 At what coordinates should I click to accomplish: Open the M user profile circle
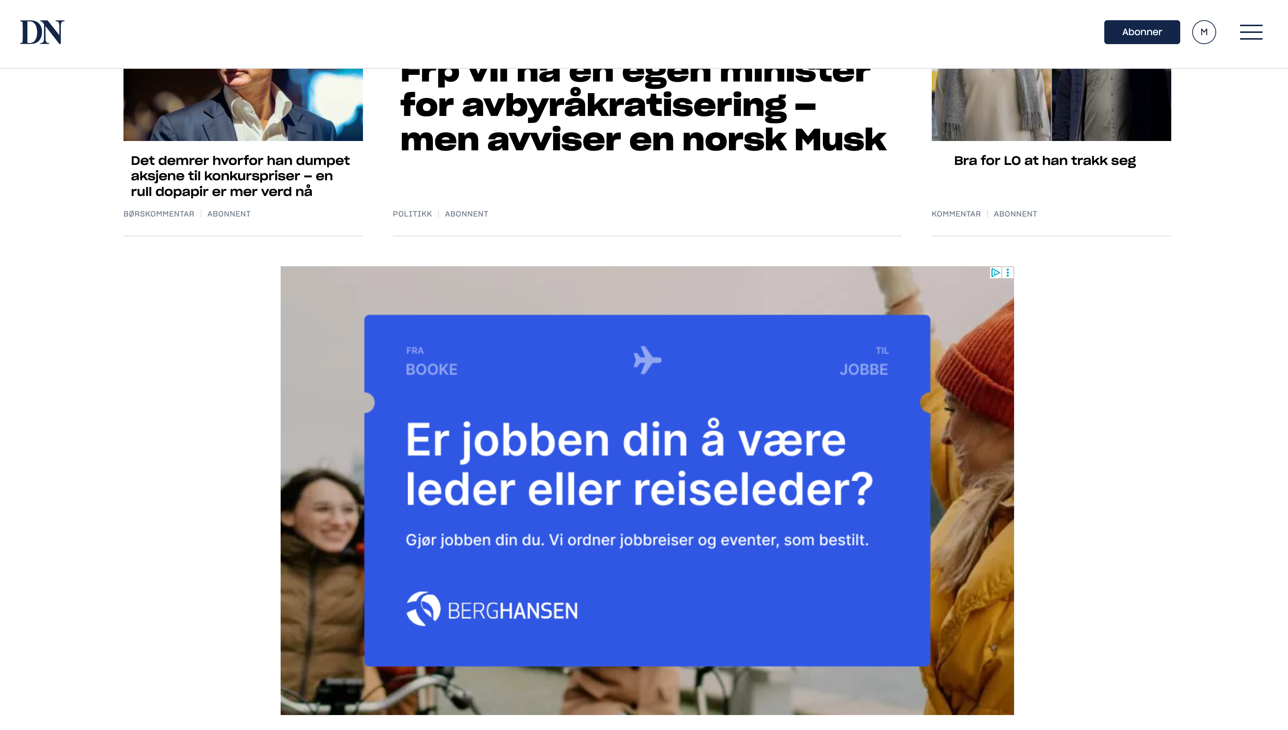(x=1204, y=32)
